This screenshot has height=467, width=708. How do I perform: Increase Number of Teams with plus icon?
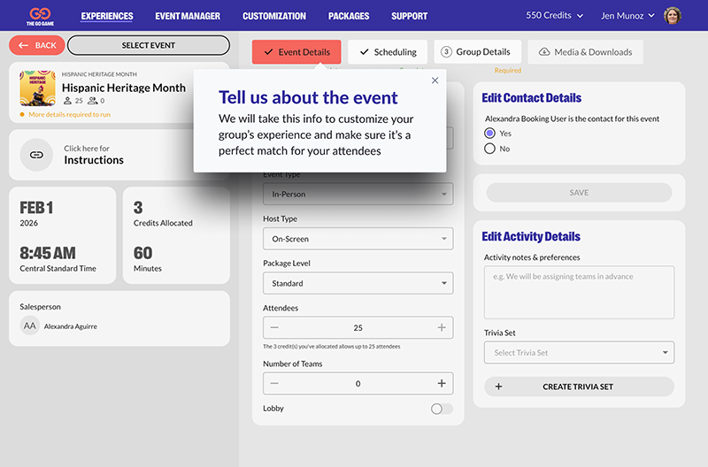(x=442, y=383)
